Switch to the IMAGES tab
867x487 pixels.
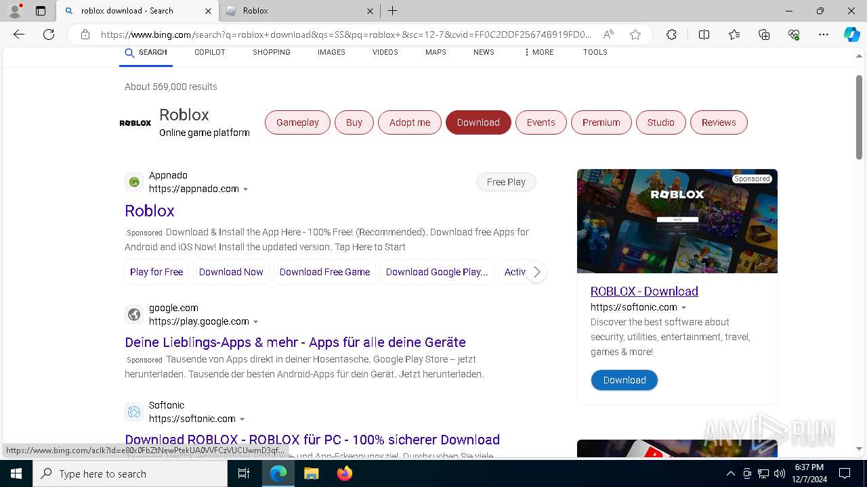tap(331, 53)
